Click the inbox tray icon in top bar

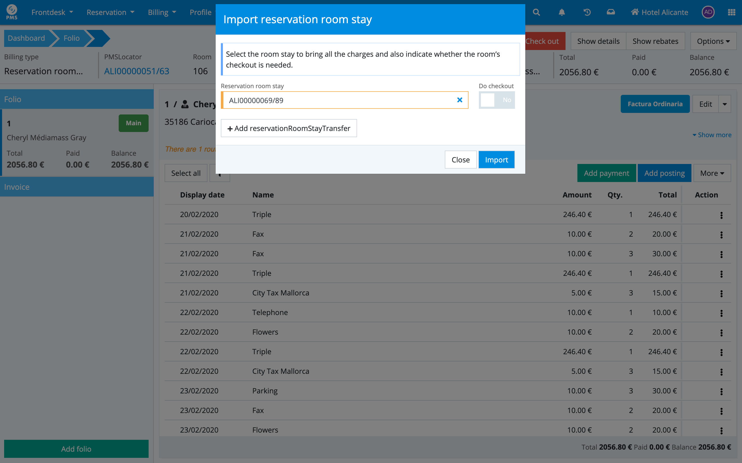click(611, 12)
